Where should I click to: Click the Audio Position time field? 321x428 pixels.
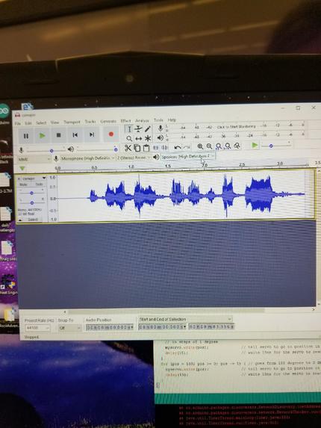(110, 327)
